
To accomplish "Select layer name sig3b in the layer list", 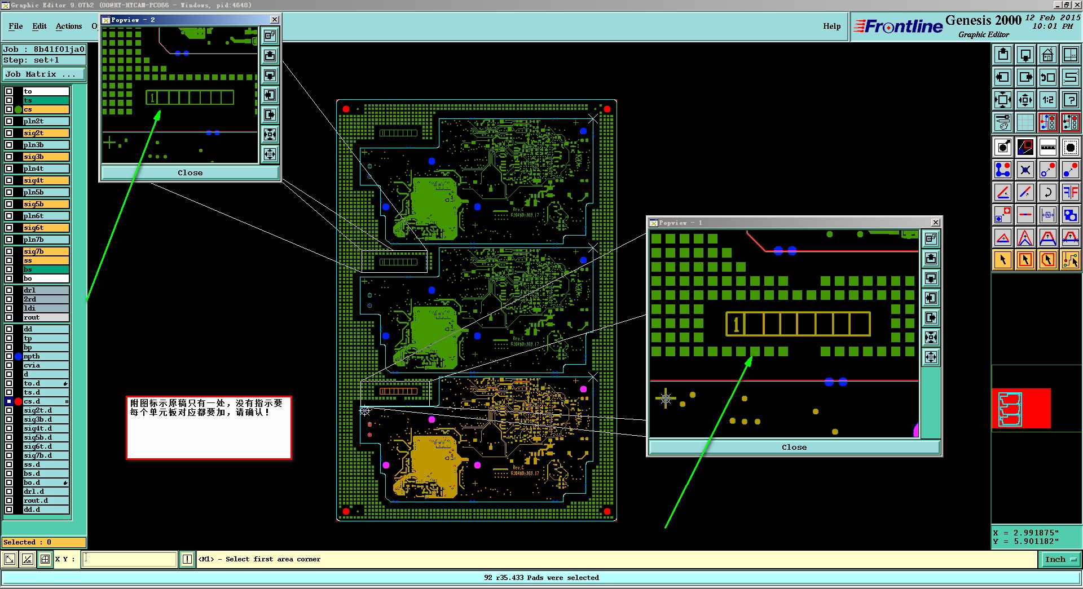I will [46, 157].
